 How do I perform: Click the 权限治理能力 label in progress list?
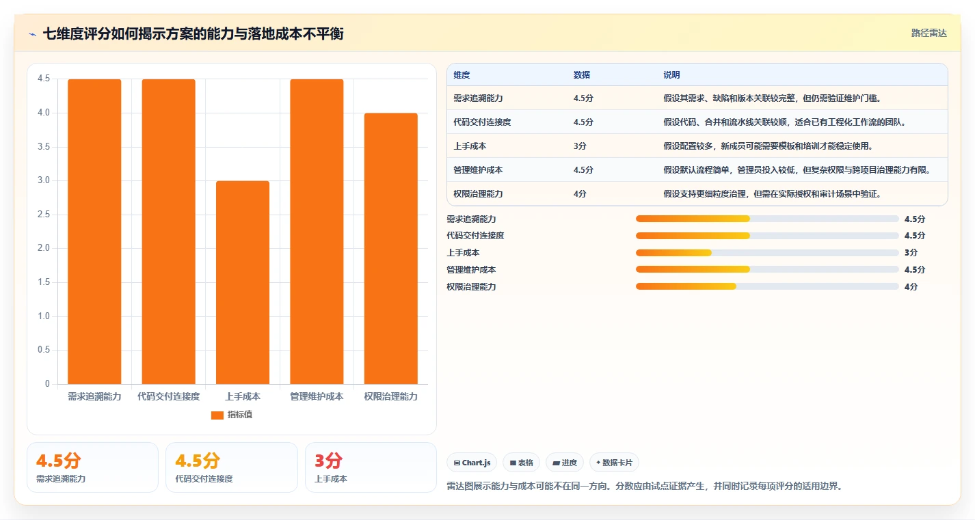471,287
